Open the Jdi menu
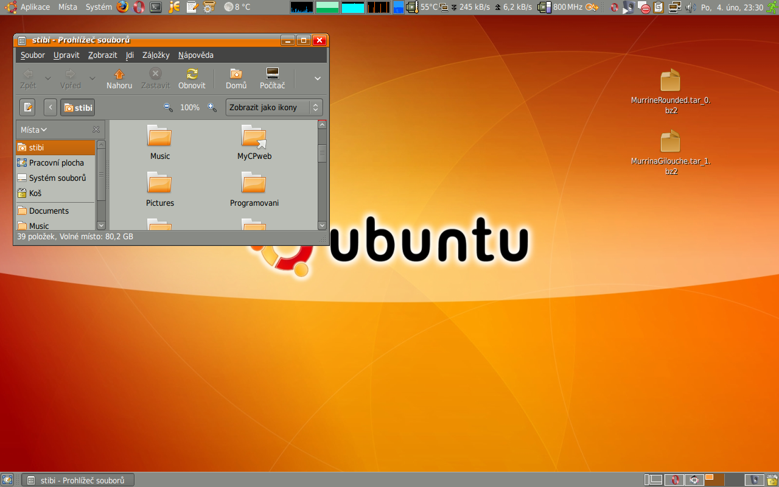This screenshot has height=487, width=779. [130, 55]
